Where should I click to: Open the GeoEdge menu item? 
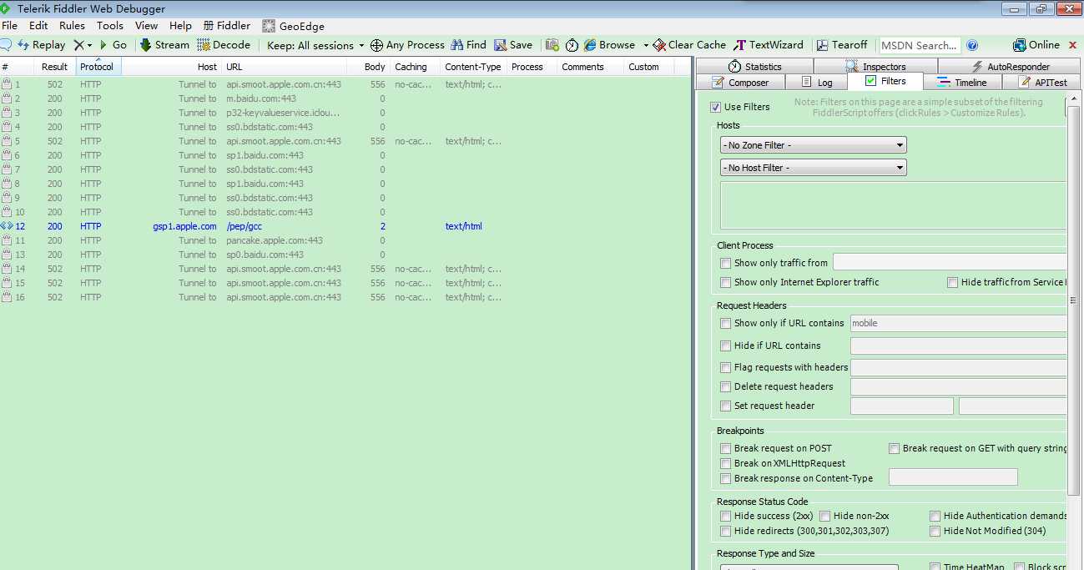293,26
